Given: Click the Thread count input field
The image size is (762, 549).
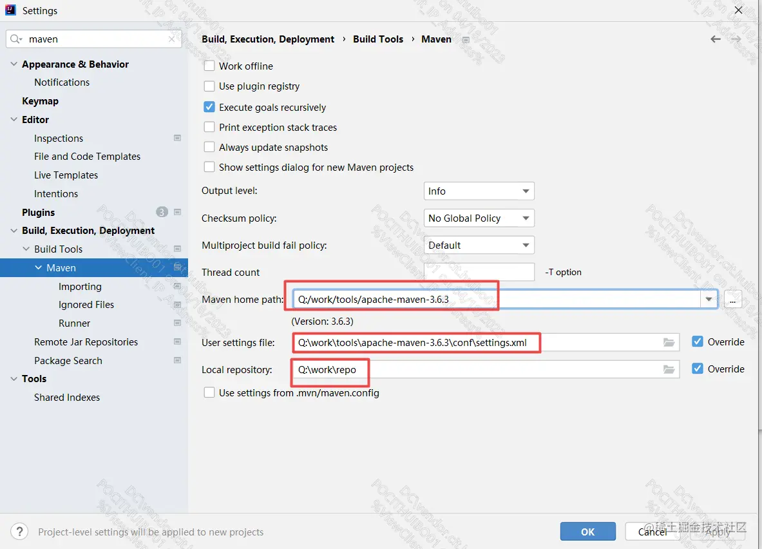Looking at the screenshot, I should (x=479, y=272).
